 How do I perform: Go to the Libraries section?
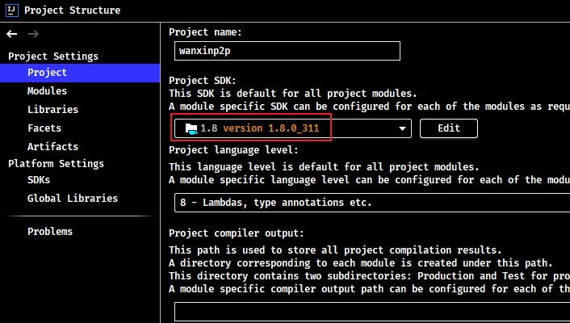[x=52, y=110]
